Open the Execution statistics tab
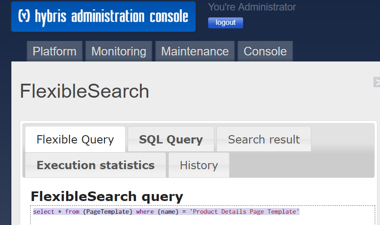The height and width of the screenshot is (225, 380). point(95,165)
